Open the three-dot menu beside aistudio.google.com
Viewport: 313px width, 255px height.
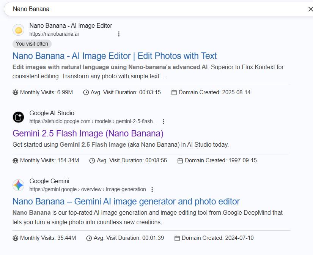coord(164,122)
